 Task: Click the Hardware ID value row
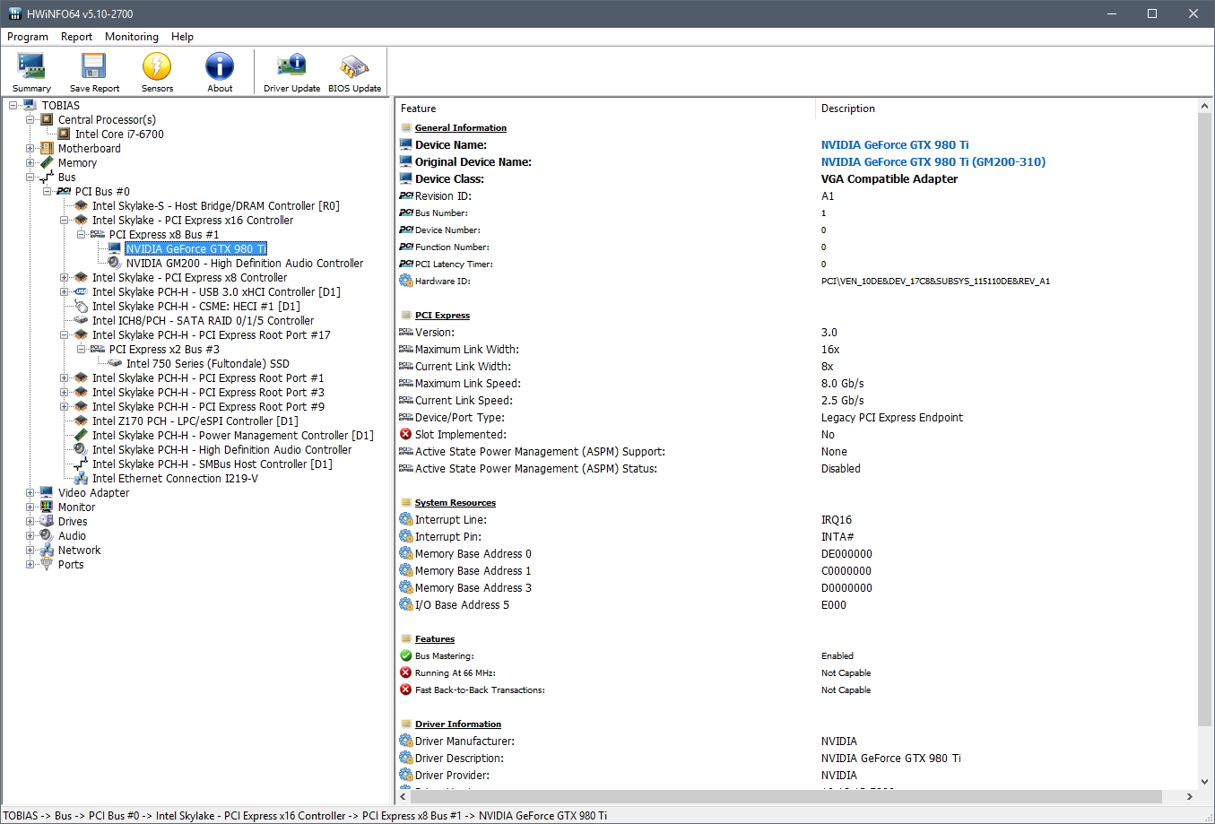click(x=935, y=282)
